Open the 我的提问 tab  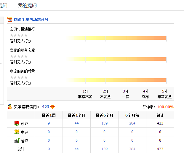pyautogui.click(x=27, y=6)
